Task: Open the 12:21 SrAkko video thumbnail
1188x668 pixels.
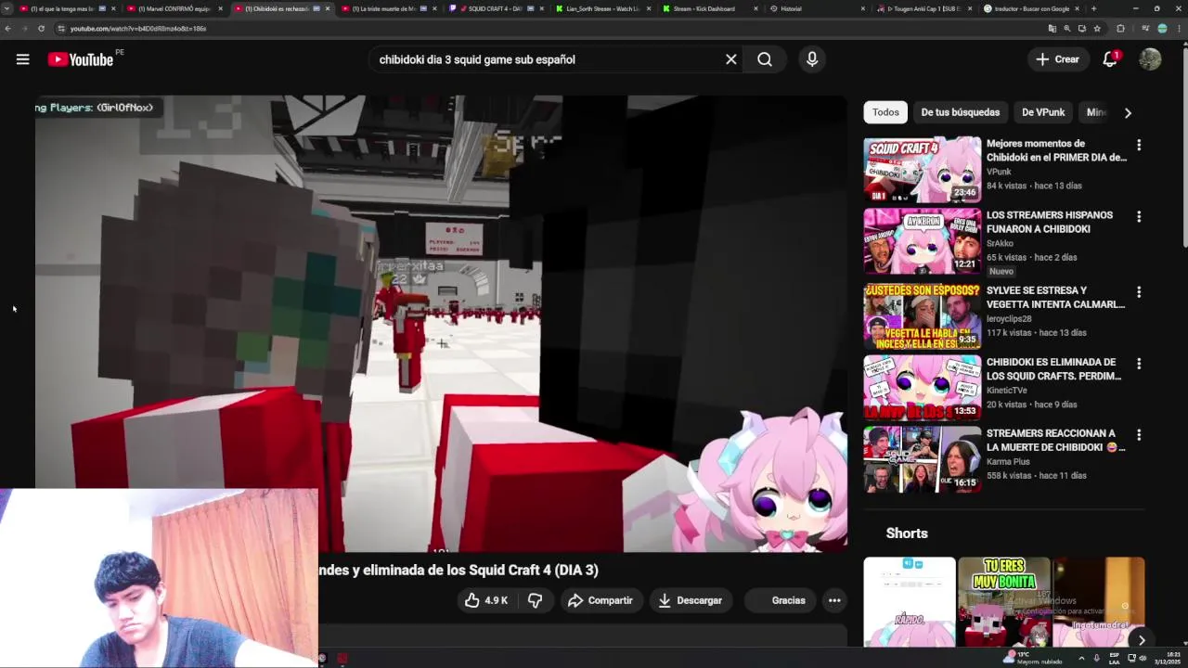Action: (x=922, y=241)
